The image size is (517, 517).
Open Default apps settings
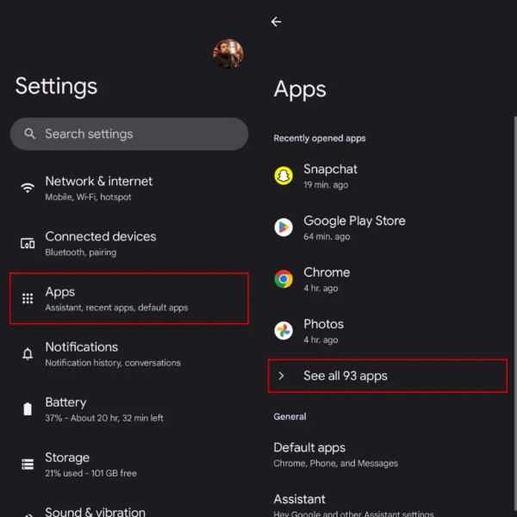tap(336, 455)
